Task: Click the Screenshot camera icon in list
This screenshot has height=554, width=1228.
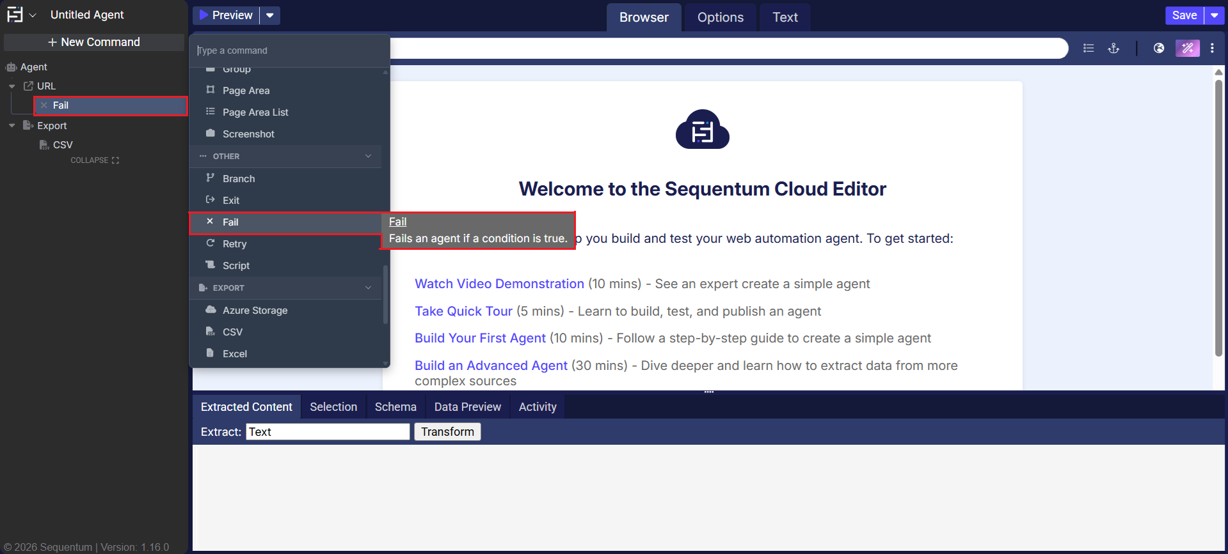Action: pyautogui.click(x=210, y=134)
